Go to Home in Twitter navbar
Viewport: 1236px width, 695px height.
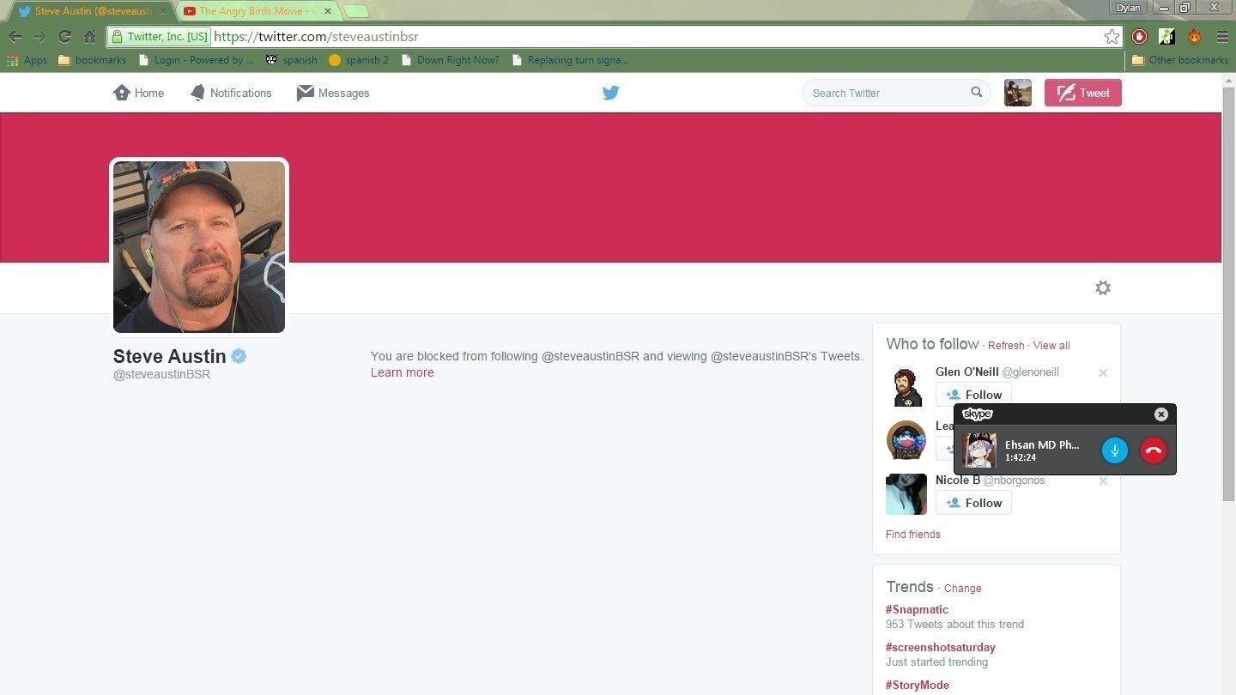[139, 93]
